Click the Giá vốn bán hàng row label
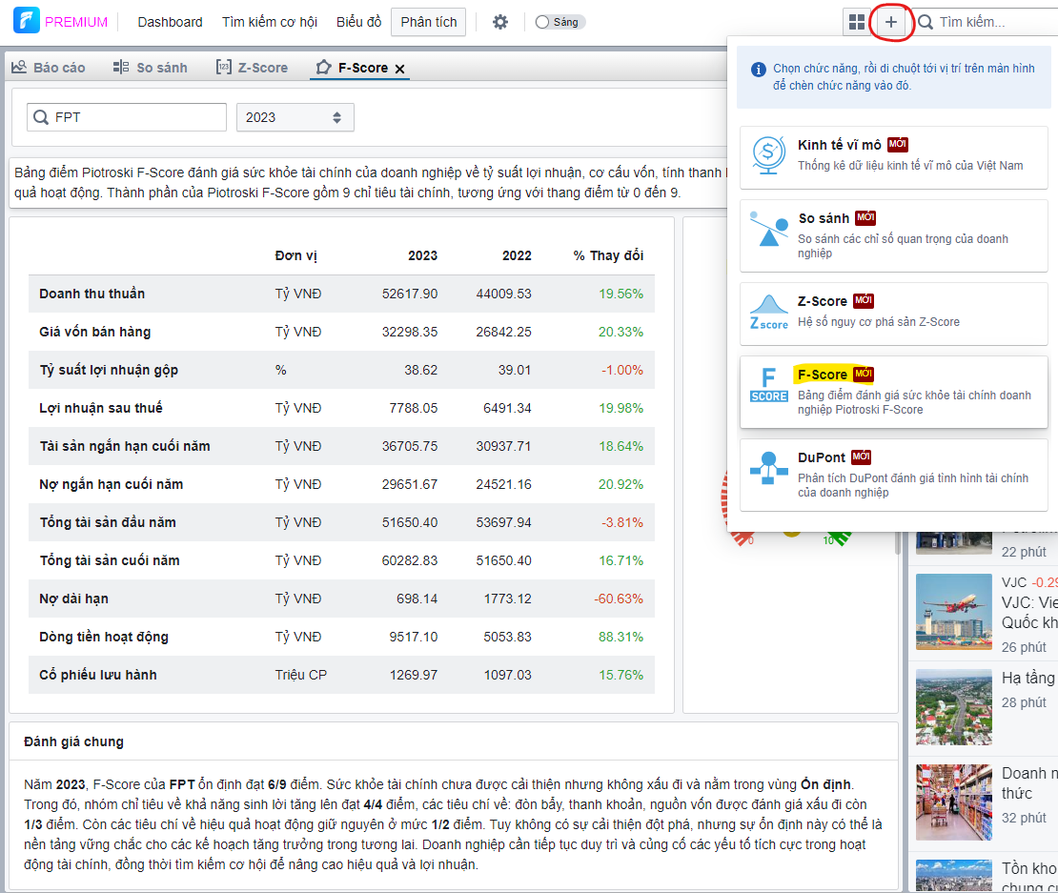The width and height of the screenshot is (1058, 893). 95,332
